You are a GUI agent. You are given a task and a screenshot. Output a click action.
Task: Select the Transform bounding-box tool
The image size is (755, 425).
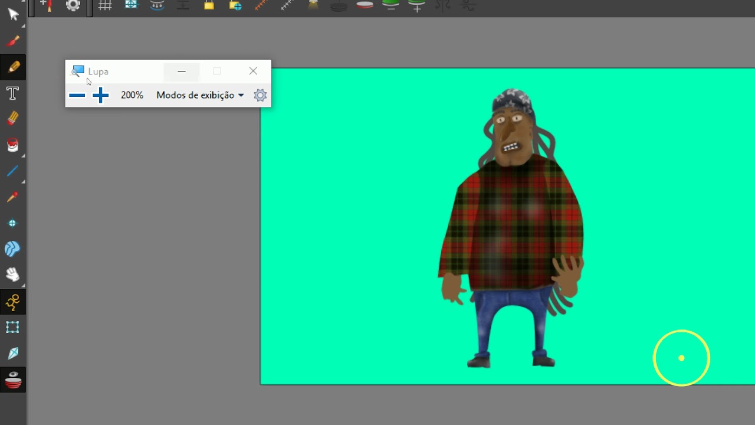tap(13, 327)
